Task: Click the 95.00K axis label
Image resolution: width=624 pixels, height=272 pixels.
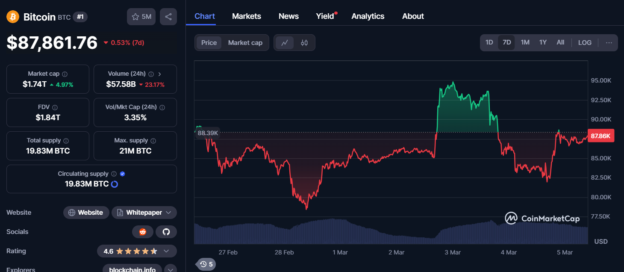Action: (601, 80)
